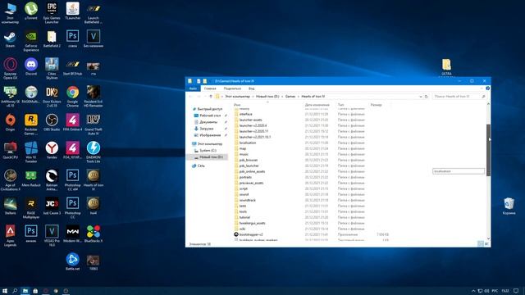525x295 pixels.
Task: Open Grand Theft Auto IV icon
Action: click(93, 125)
